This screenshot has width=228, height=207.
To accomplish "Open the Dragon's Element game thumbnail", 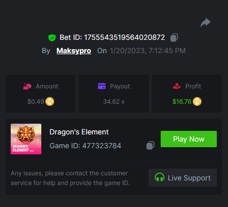I will coord(26,139).
